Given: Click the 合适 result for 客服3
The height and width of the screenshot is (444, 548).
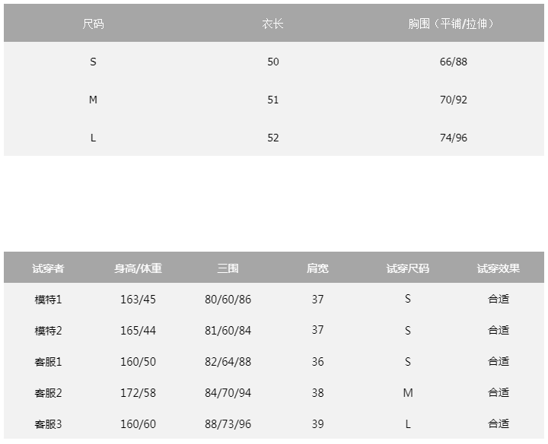Looking at the screenshot, I should click(x=499, y=424).
